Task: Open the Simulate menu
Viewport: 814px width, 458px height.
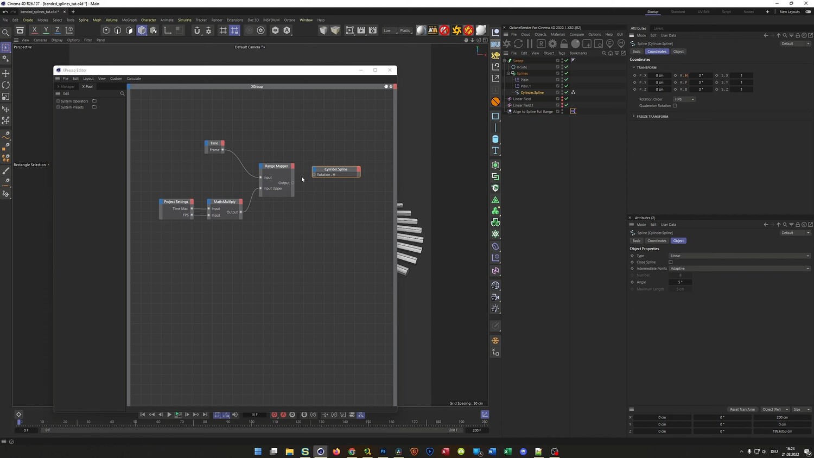Action: (x=185, y=20)
